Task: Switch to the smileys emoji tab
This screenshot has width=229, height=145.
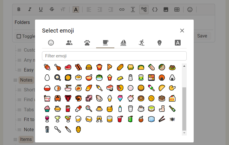Action: coord(51,43)
